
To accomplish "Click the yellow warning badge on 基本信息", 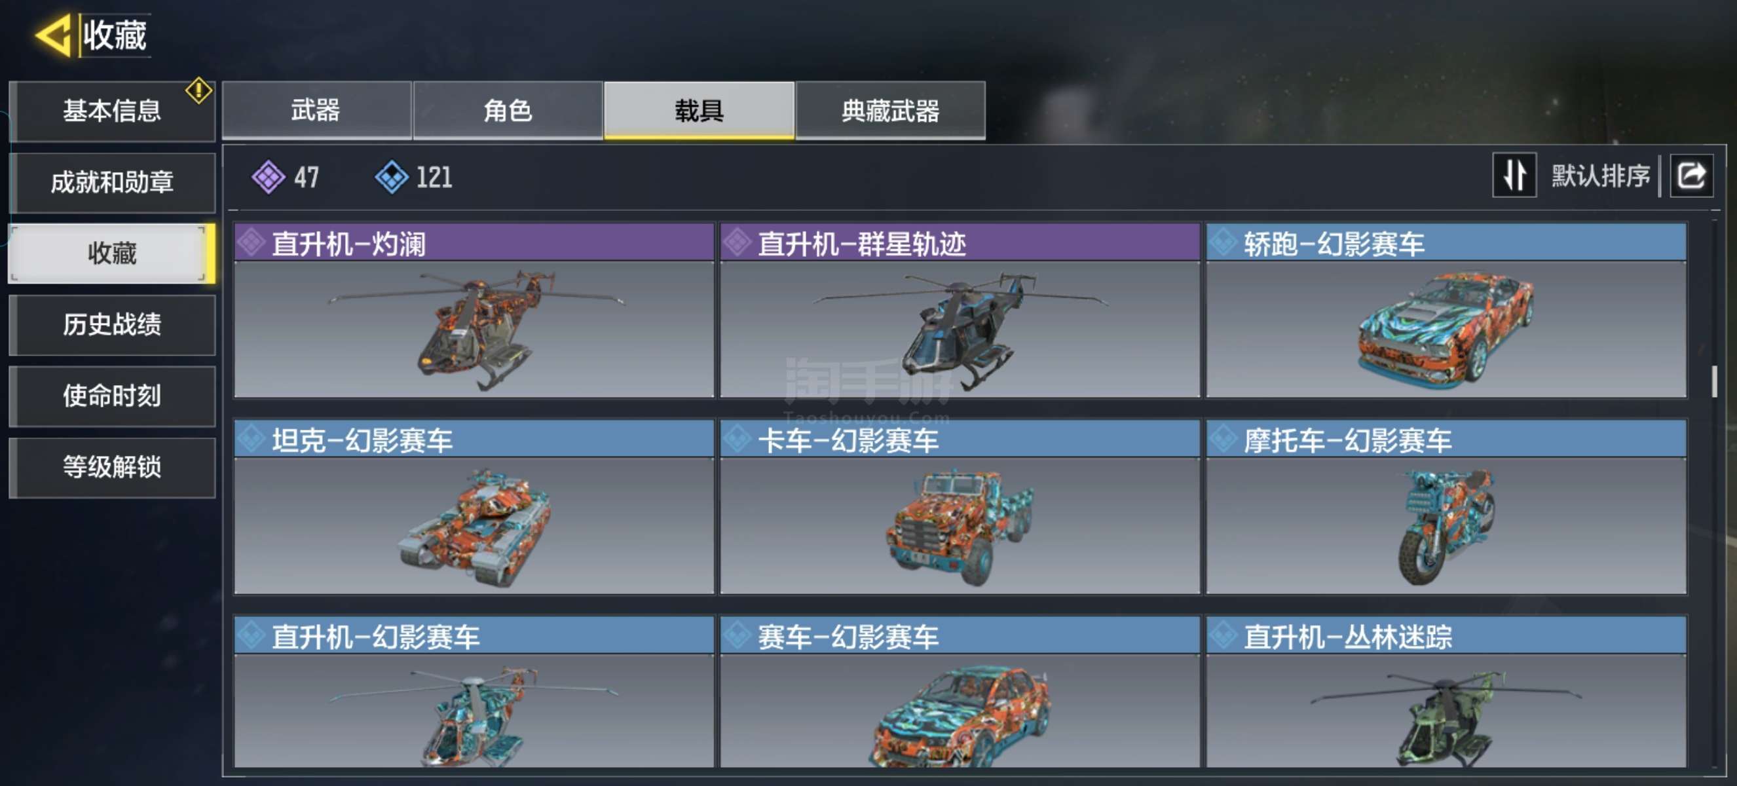I will (x=198, y=90).
